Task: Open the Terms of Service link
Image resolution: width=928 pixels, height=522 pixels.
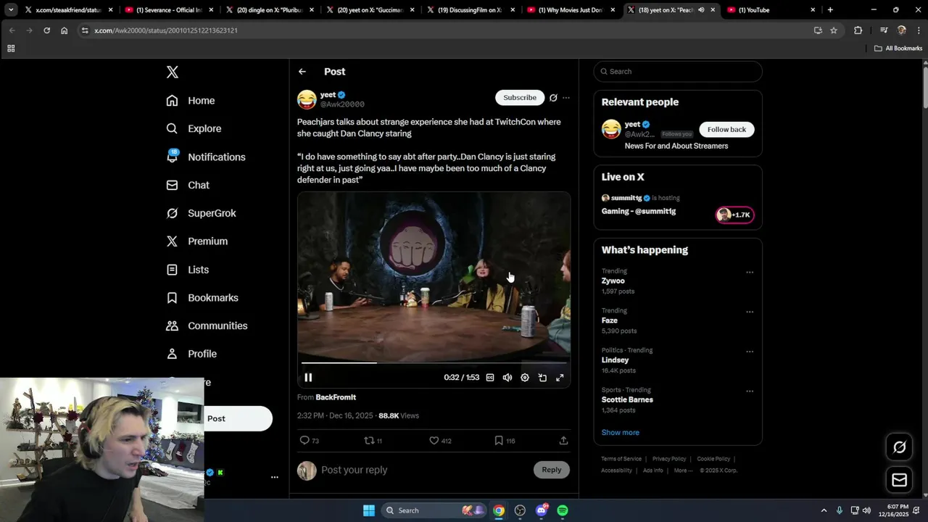Action: [x=621, y=459]
